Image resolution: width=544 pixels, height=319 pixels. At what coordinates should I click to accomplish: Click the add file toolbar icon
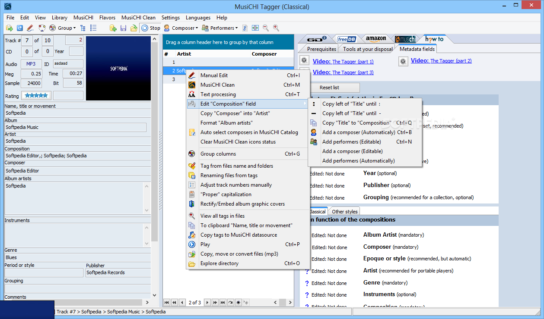click(x=113, y=28)
